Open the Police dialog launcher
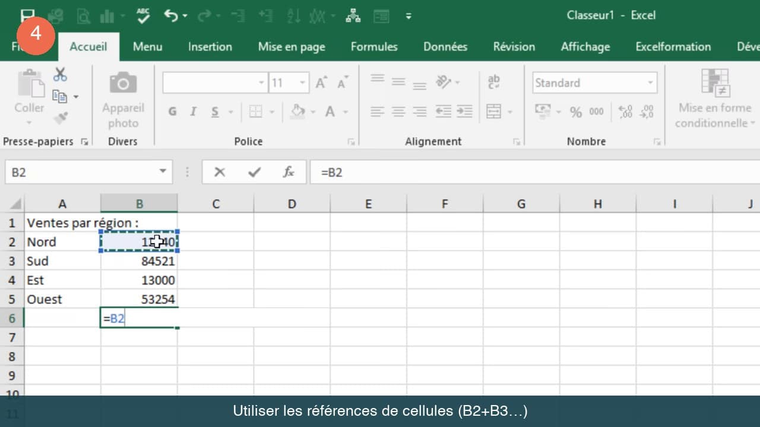The width and height of the screenshot is (760, 427). [351, 142]
